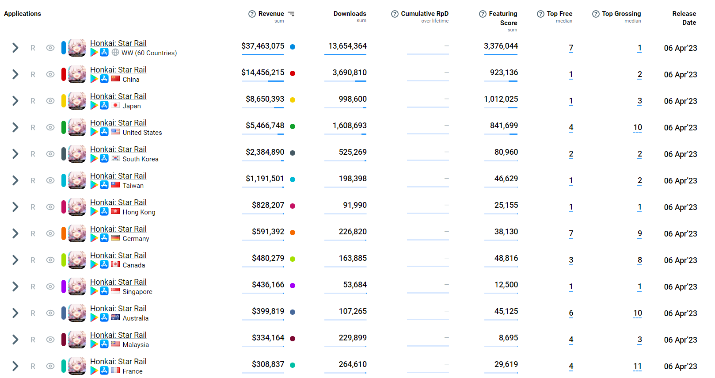Click the Revenue sort descending icon

(291, 14)
